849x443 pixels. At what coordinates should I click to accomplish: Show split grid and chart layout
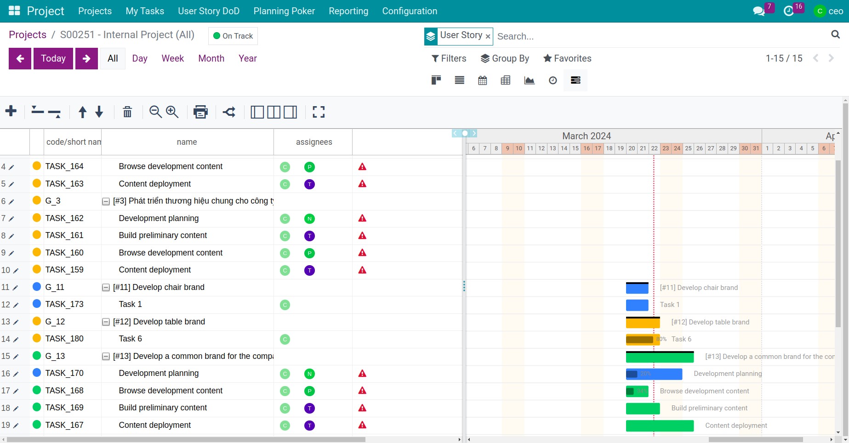274,112
